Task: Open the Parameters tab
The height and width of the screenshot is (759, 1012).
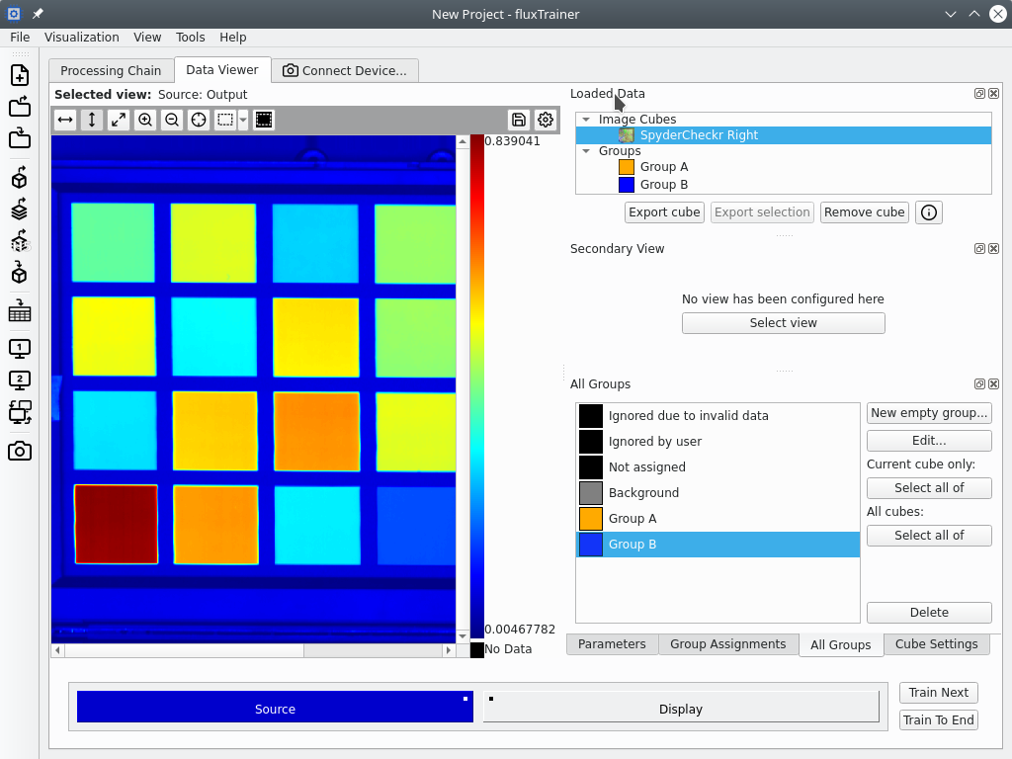Action: [612, 644]
